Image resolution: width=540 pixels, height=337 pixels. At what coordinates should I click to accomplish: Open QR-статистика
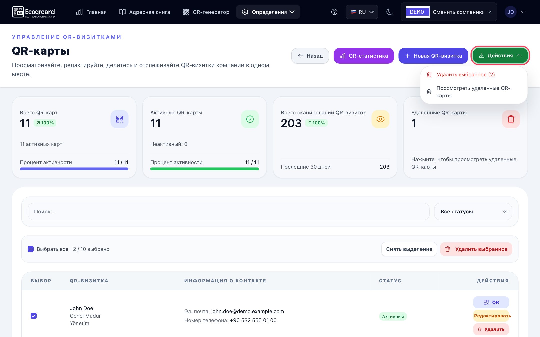pos(364,56)
